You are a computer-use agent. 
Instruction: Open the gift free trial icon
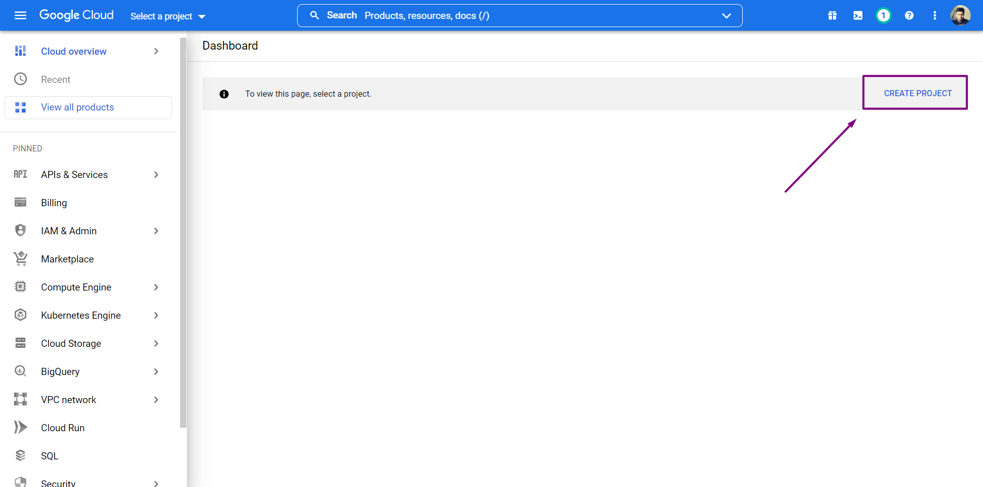point(832,15)
